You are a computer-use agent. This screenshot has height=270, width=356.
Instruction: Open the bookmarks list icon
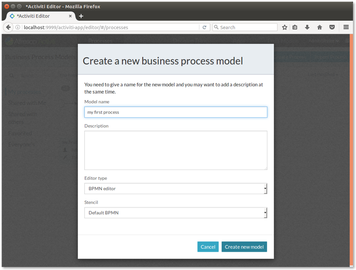click(x=295, y=28)
